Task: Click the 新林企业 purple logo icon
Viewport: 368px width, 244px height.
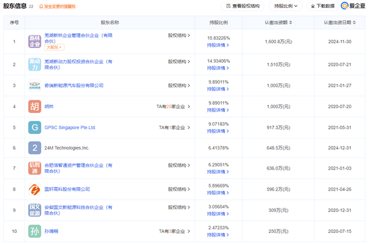Action: (35, 41)
